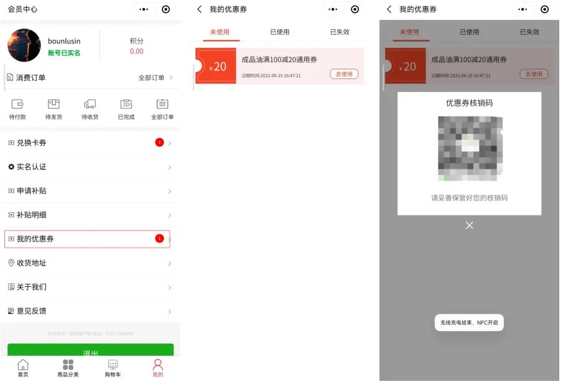The height and width of the screenshot is (384, 563).
Task: Open the 兑换卡券 row
Action: point(90,143)
